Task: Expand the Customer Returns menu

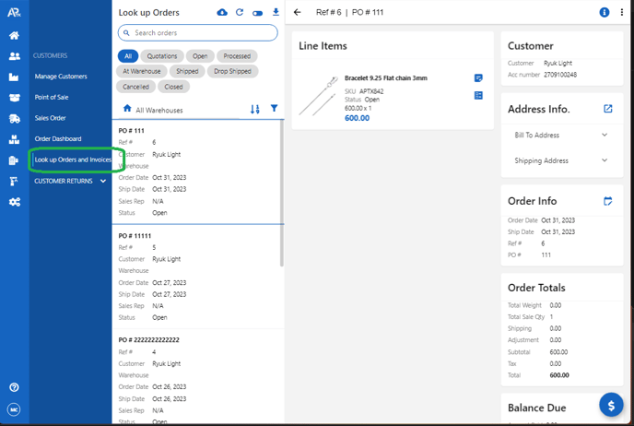Action: point(70,181)
